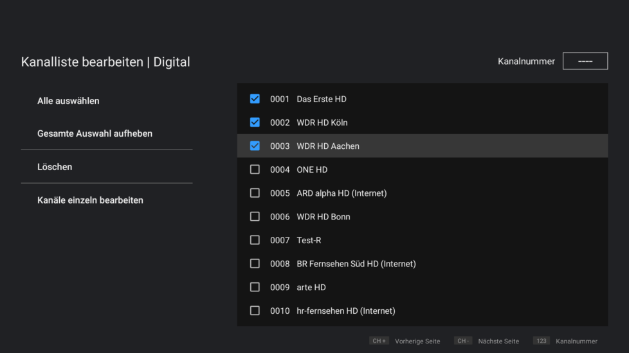Select the hr-fernsehen HD (Internet) row
The image size is (629, 353).
pos(422,311)
